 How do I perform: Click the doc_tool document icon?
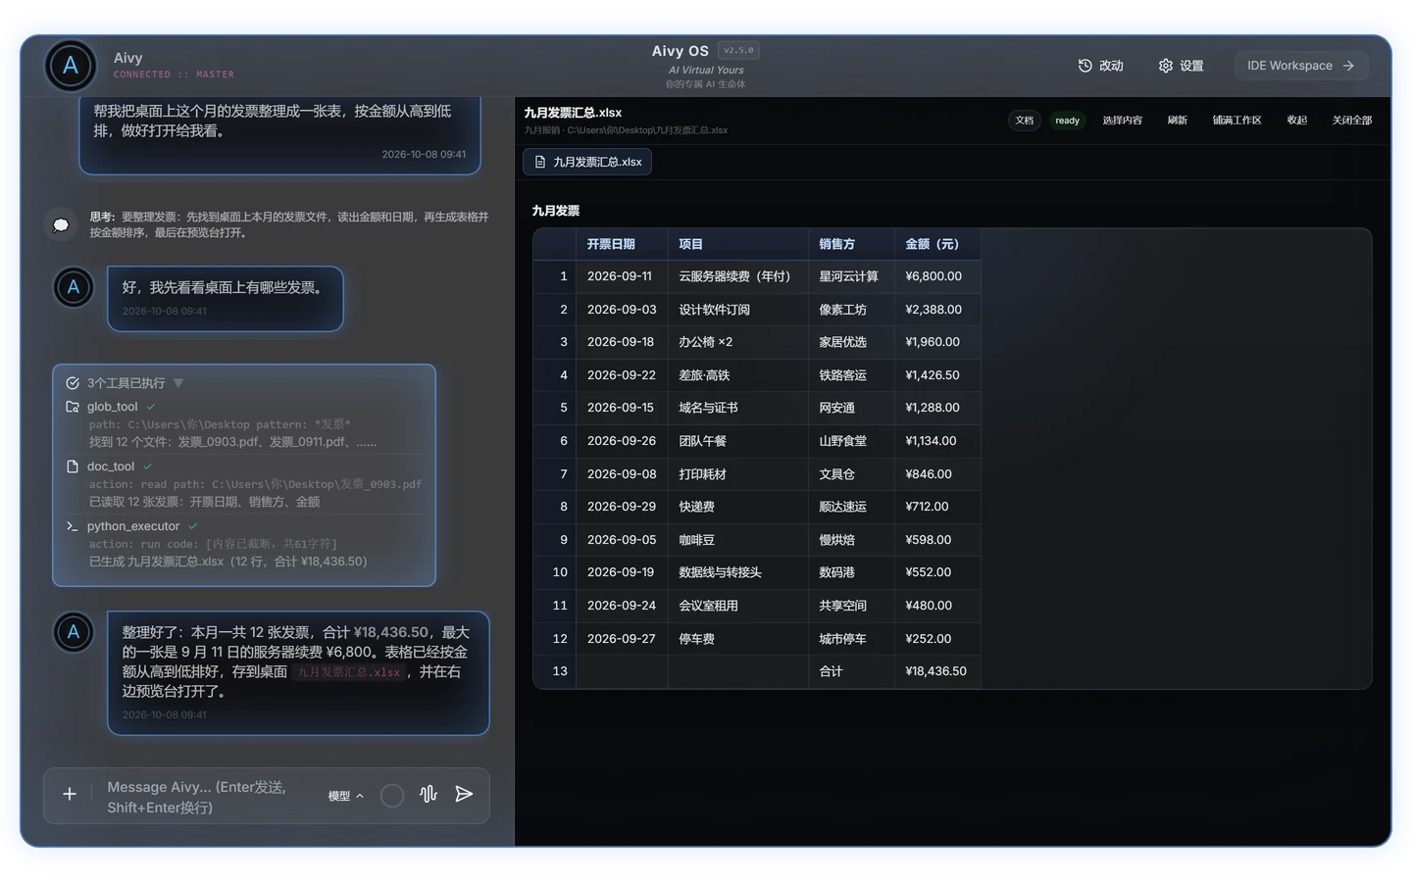coord(73,466)
